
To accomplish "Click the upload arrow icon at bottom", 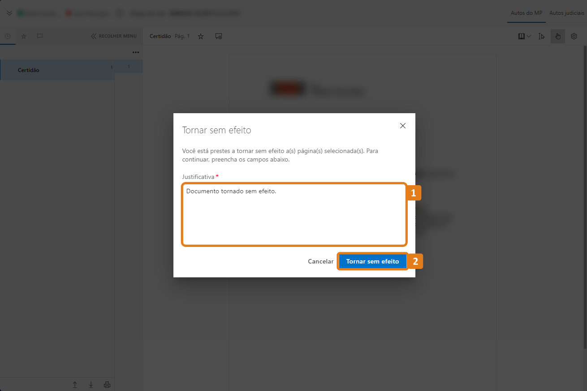I will coord(75,385).
